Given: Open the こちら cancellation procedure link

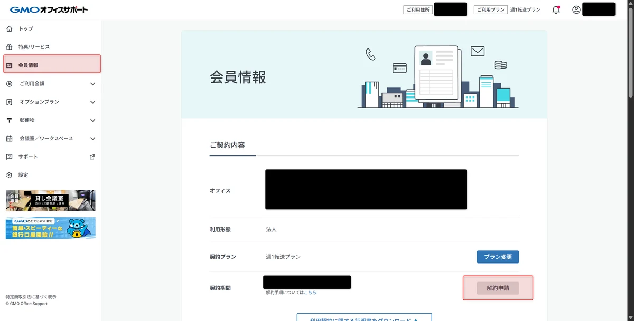Looking at the screenshot, I should tap(310, 293).
